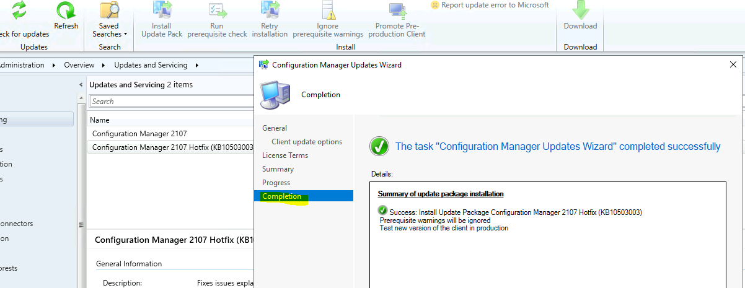Select the Progress wizard step

[x=276, y=183]
